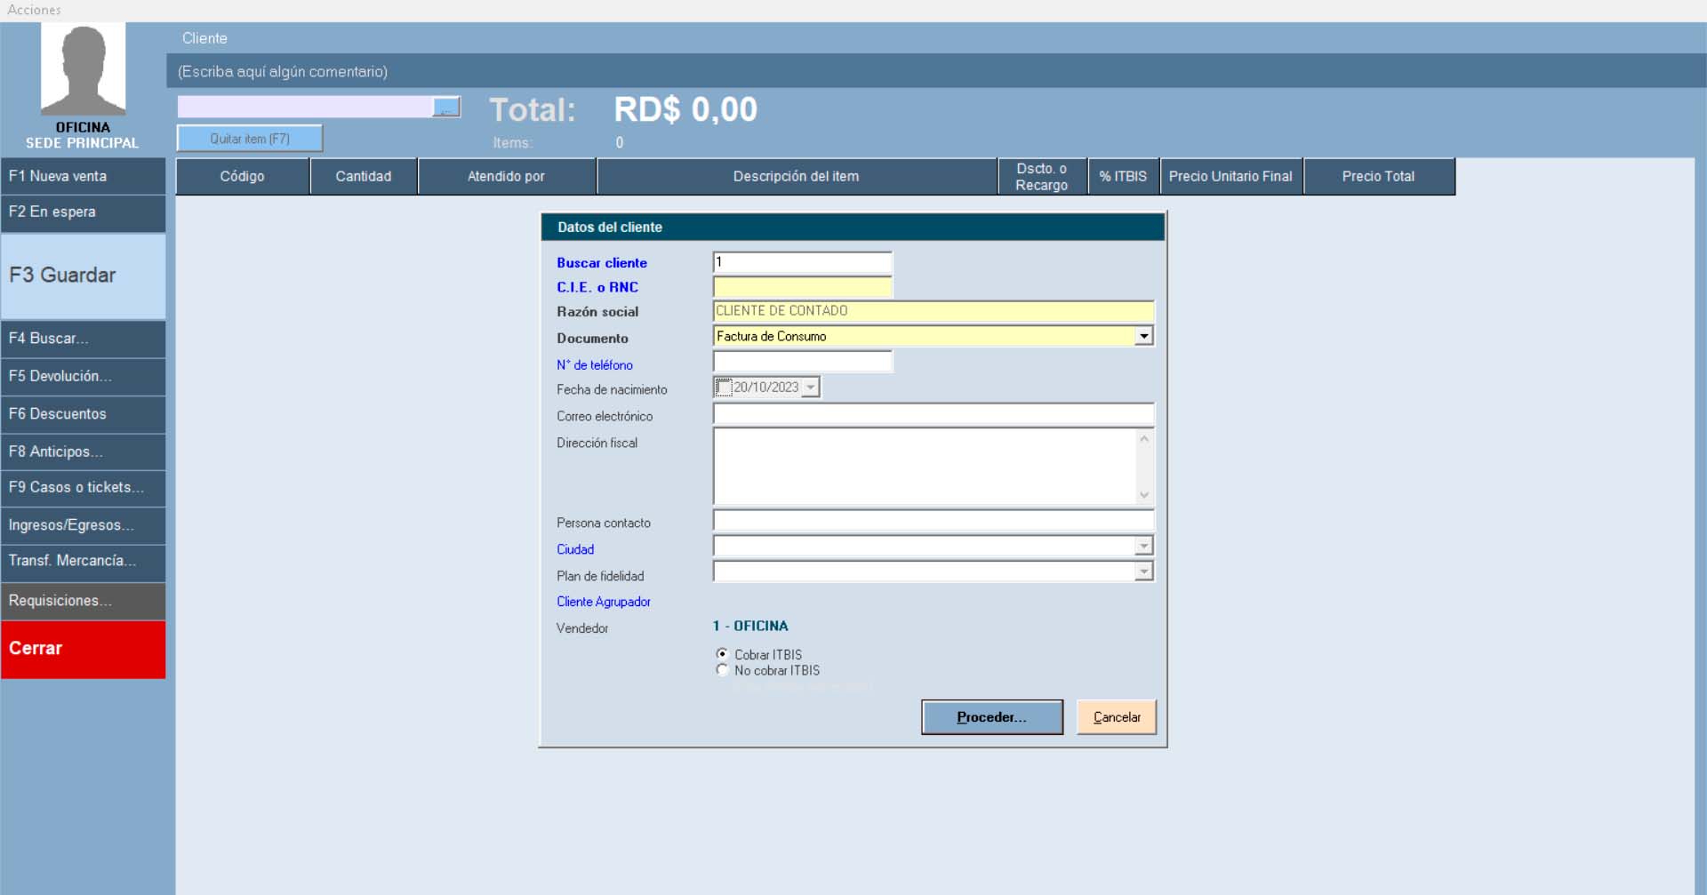
Task: Click the C.I.E. o RNC input field
Action: (802, 287)
